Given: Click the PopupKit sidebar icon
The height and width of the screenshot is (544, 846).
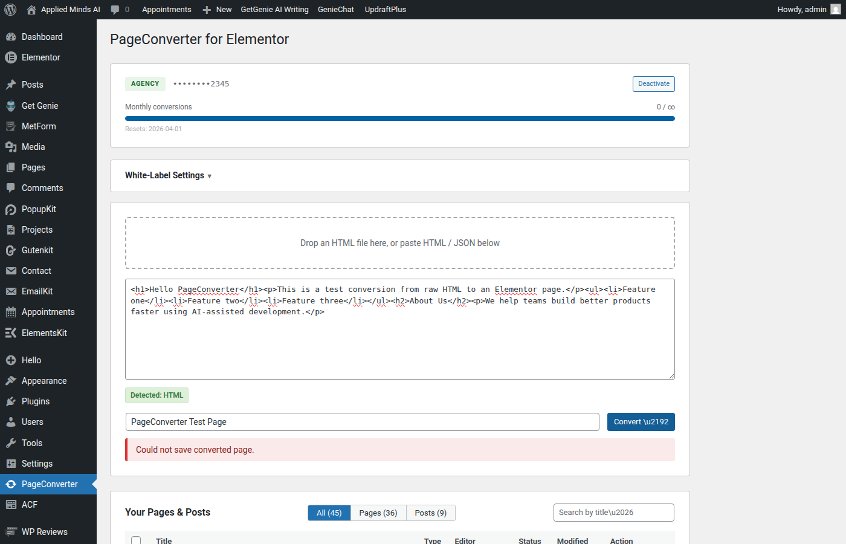Looking at the screenshot, I should (11, 209).
